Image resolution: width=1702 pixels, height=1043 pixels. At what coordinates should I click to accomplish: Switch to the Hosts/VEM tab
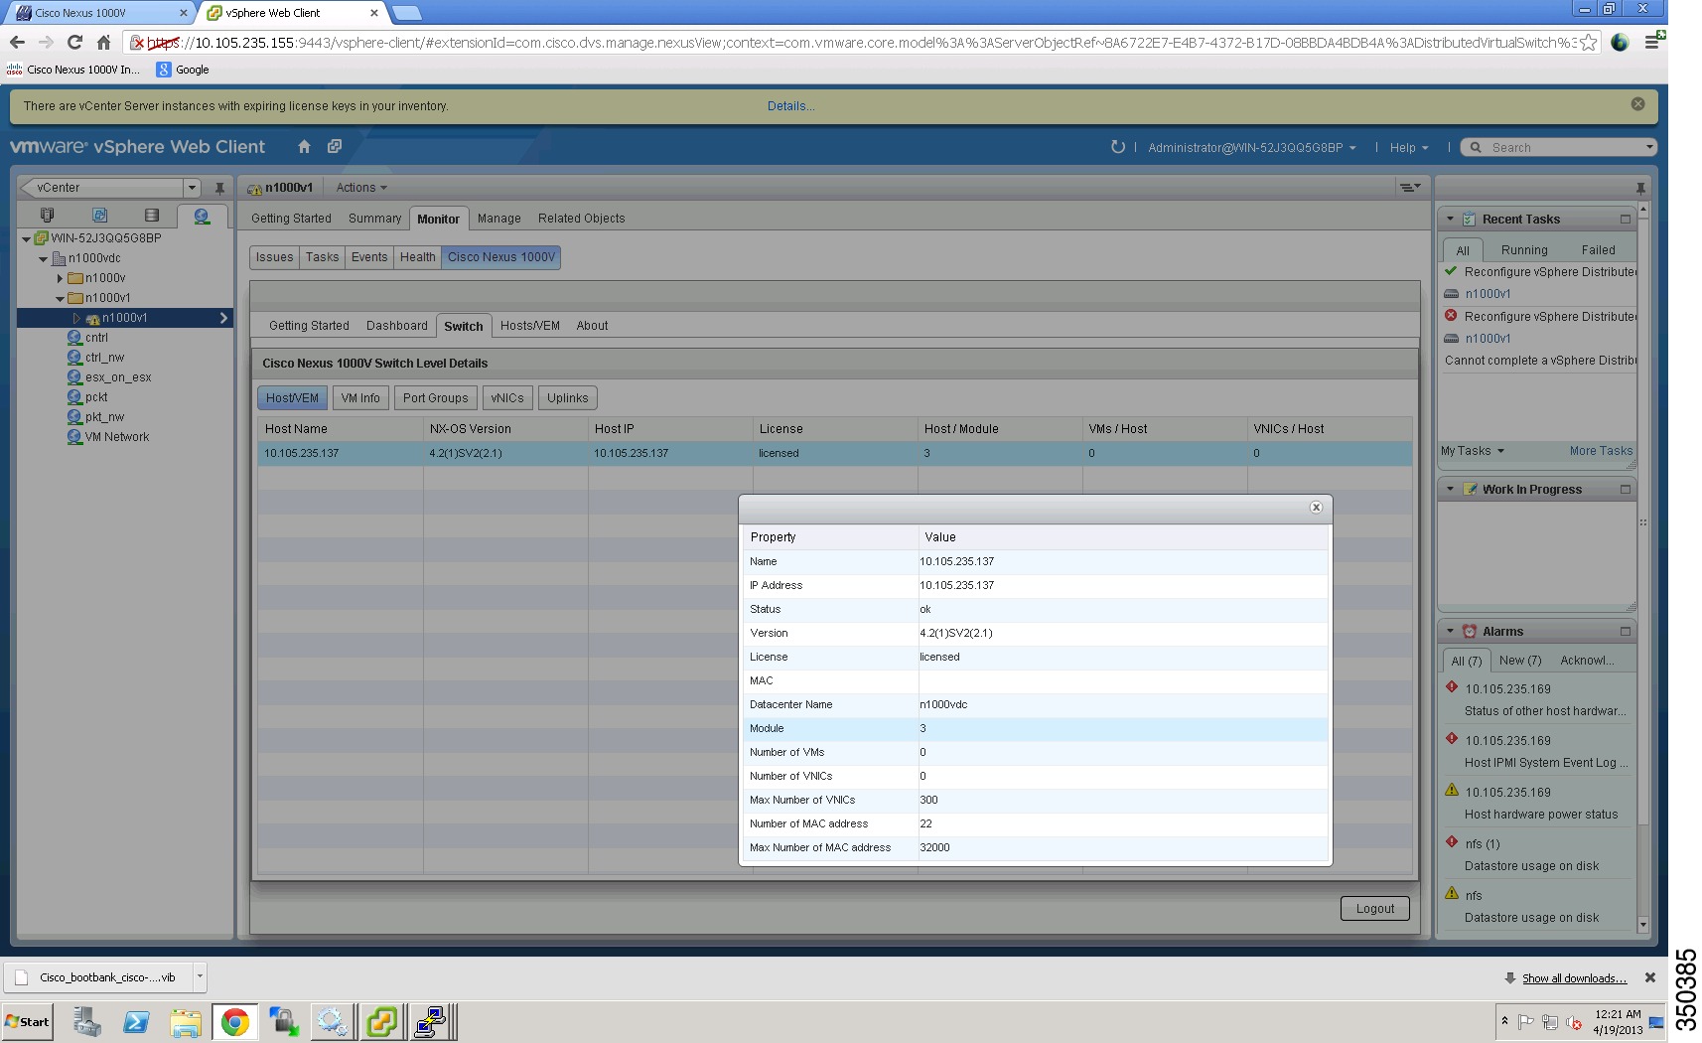(x=529, y=325)
